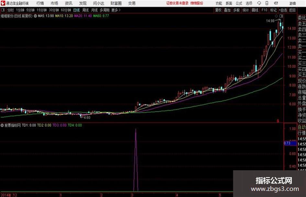Image resolution: width=306 pixels, height=197 pixels.
Task: Switch to 分时 chart period
Action: (10, 10)
